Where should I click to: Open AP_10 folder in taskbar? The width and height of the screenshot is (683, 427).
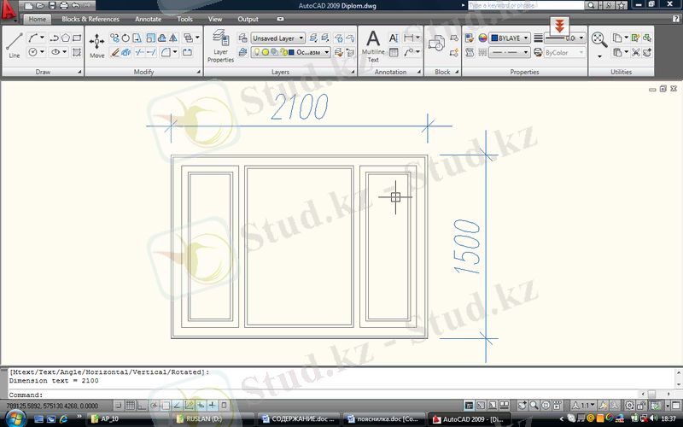[128, 419]
